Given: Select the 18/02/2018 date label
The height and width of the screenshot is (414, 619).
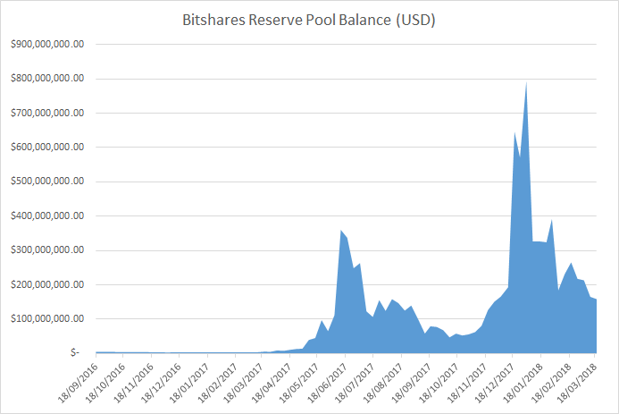Looking at the screenshot, I should (x=551, y=382).
